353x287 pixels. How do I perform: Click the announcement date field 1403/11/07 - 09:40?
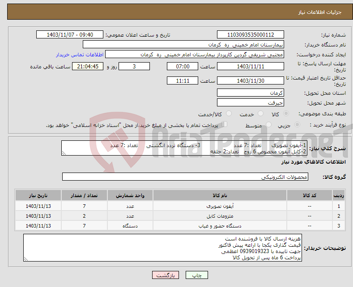pyautogui.click(x=69, y=34)
